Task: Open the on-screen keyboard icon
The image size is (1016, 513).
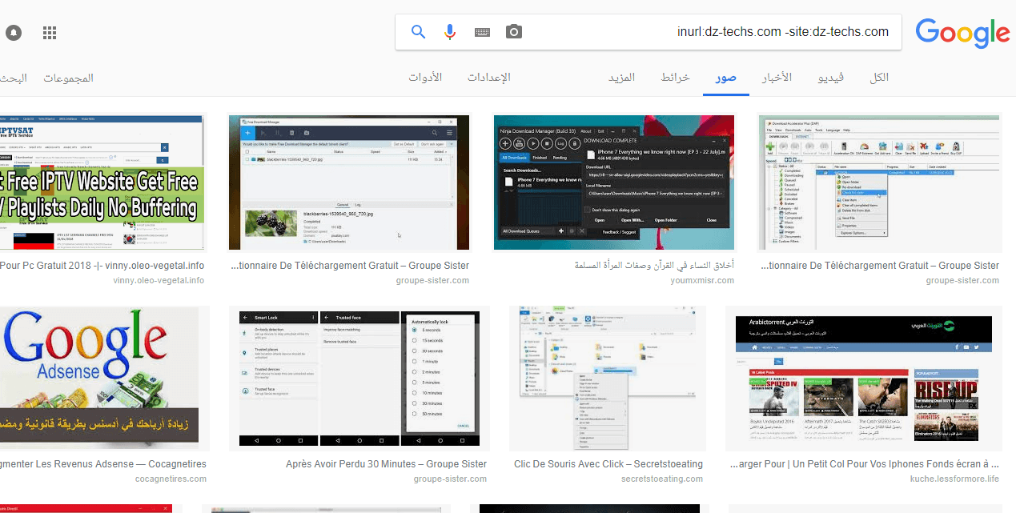Action: (481, 31)
